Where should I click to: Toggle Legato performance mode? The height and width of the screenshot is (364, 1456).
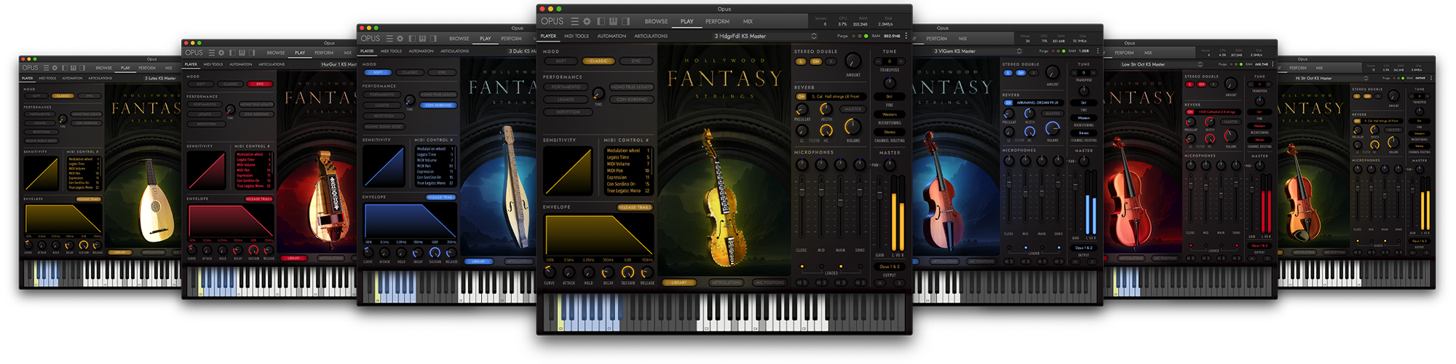[566, 100]
